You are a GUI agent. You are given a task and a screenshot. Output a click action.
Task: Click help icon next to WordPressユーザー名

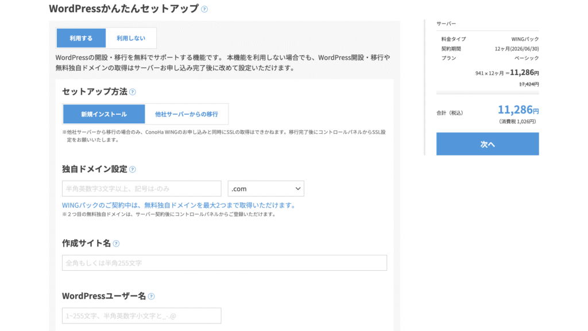point(151,297)
